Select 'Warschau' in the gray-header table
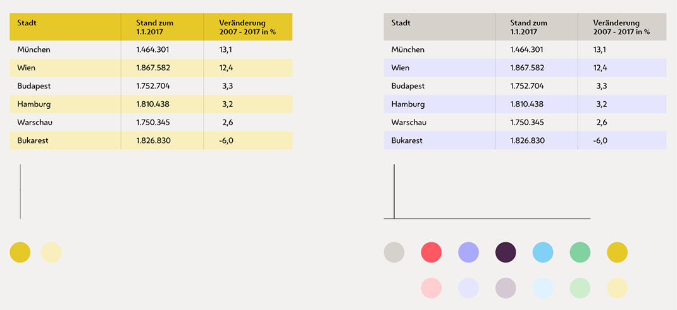The width and height of the screenshot is (677, 310). [x=408, y=122]
